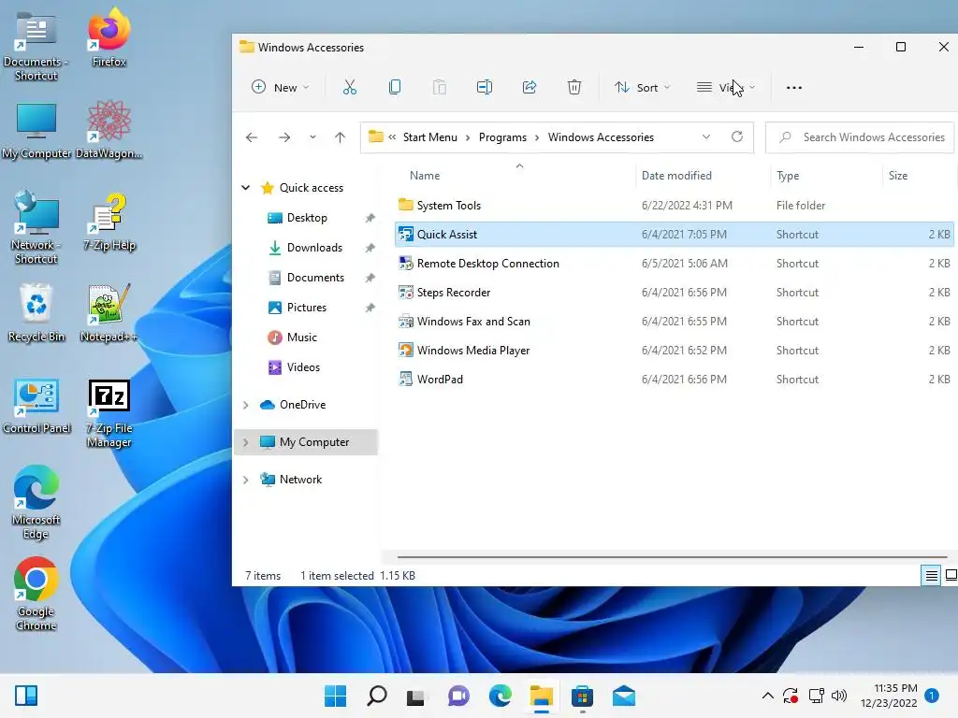Go forward with the right arrow

pos(284,137)
